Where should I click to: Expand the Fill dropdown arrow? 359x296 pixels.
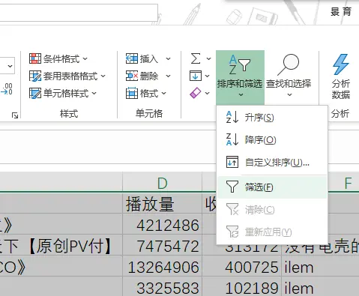click(208, 76)
